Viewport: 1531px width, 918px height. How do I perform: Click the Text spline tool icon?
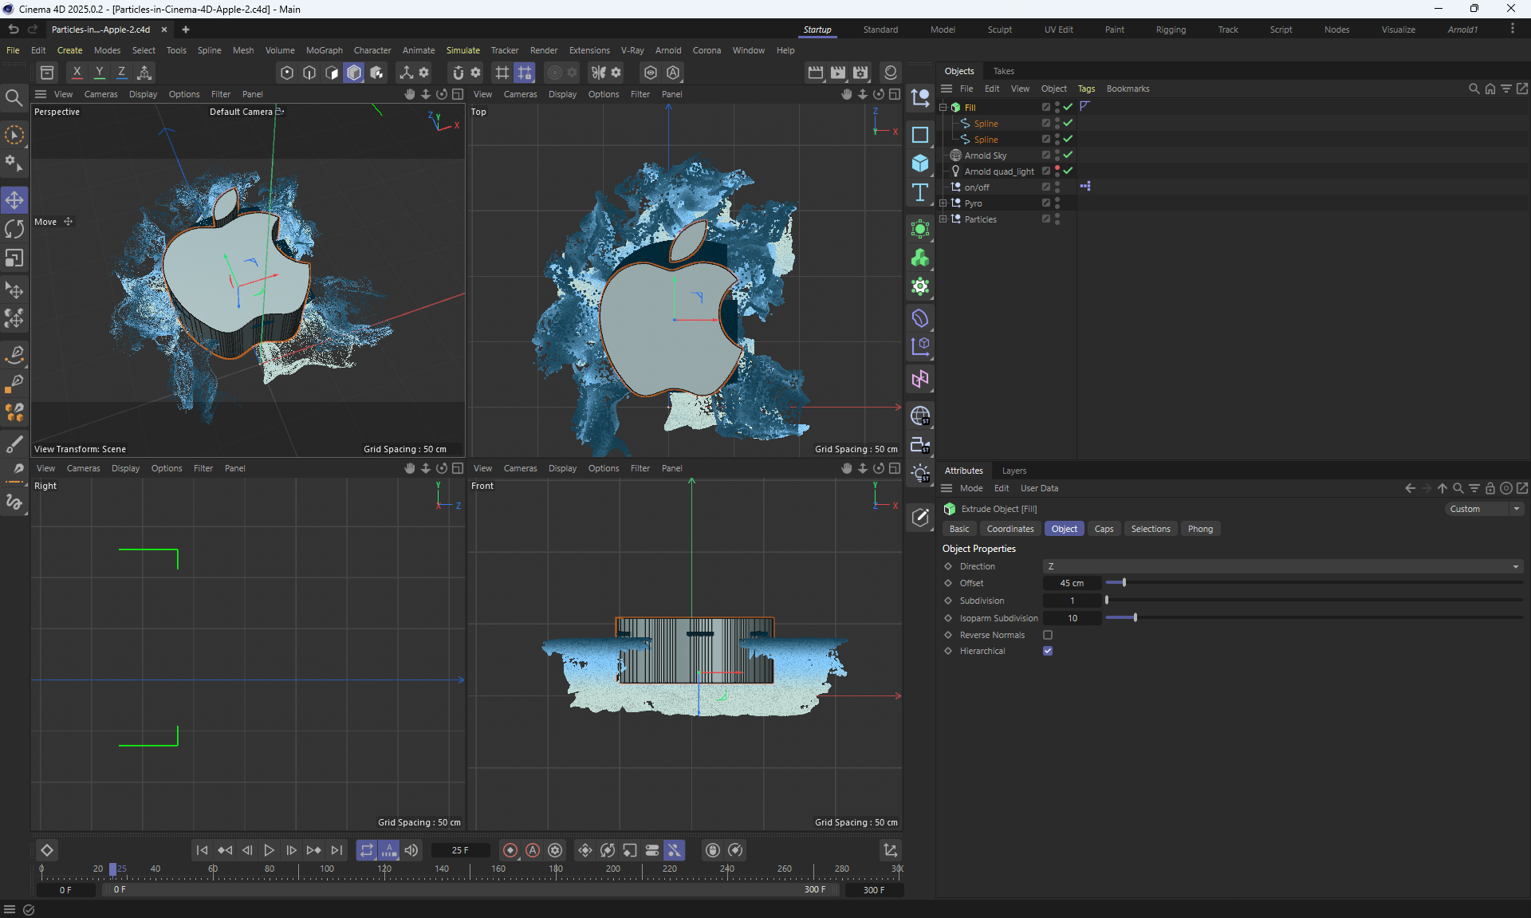click(x=920, y=192)
